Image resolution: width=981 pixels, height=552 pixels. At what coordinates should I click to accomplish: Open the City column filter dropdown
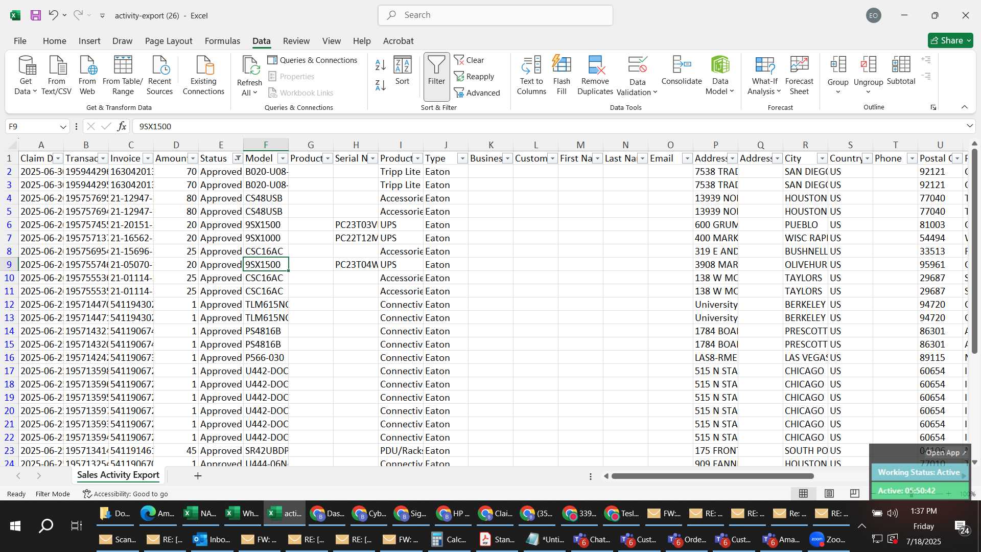tap(822, 158)
